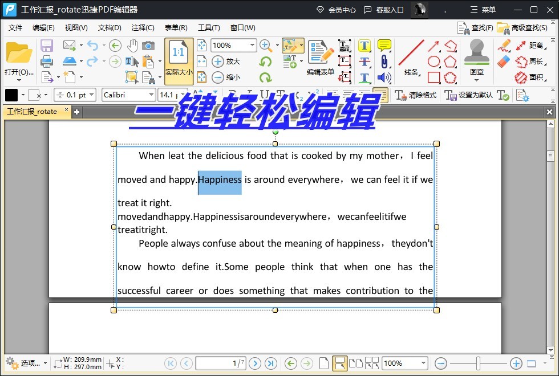The width and height of the screenshot is (559, 376).
Task: Open the 注释(C) menu
Action: coord(141,27)
